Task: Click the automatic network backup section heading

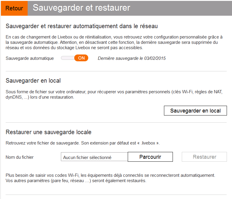Action: click(x=82, y=26)
